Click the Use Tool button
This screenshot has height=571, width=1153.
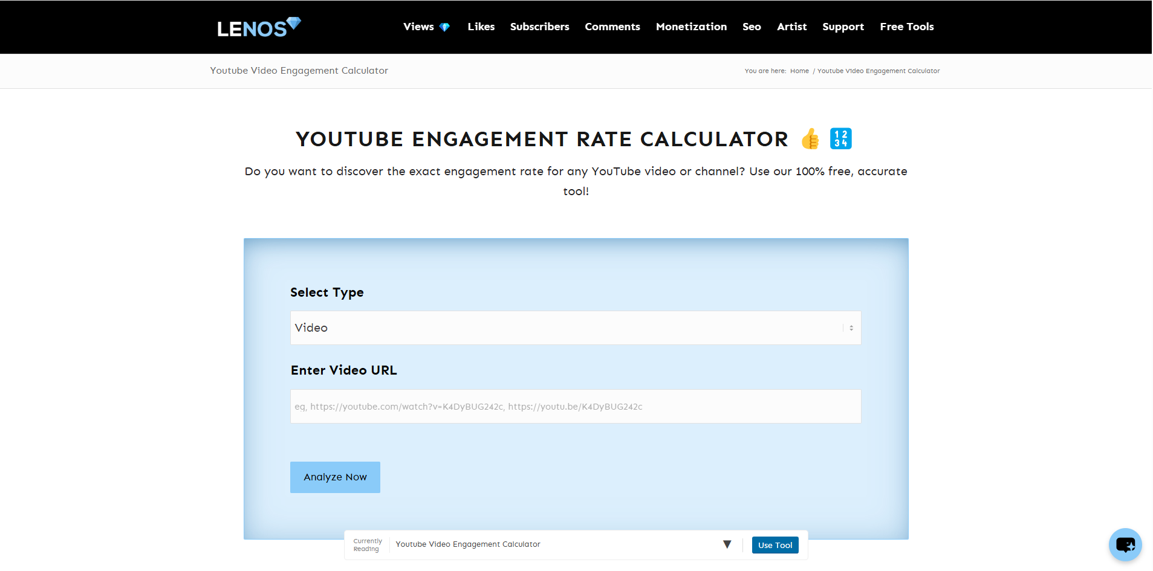(775, 545)
